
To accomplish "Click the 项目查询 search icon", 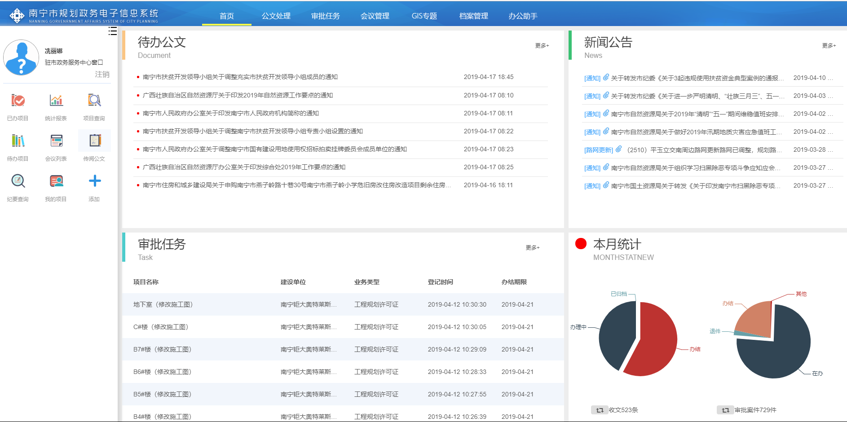I will pos(94,101).
